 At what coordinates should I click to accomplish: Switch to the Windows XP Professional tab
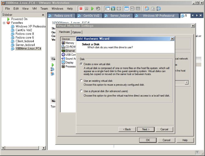pos(157,16)
